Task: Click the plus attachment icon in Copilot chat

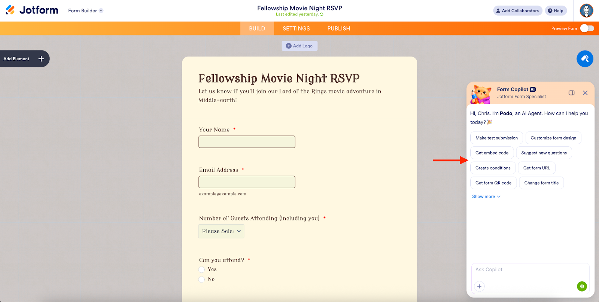Action: [479, 286]
